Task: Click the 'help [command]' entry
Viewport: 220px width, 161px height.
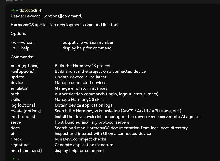Action: click(x=26, y=150)
